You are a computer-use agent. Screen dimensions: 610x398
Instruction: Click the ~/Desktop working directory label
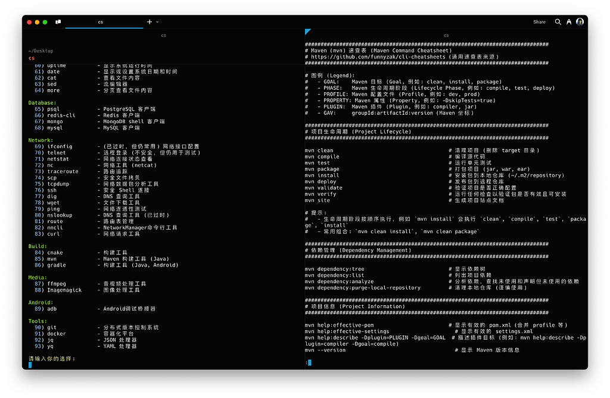(41, 51)
